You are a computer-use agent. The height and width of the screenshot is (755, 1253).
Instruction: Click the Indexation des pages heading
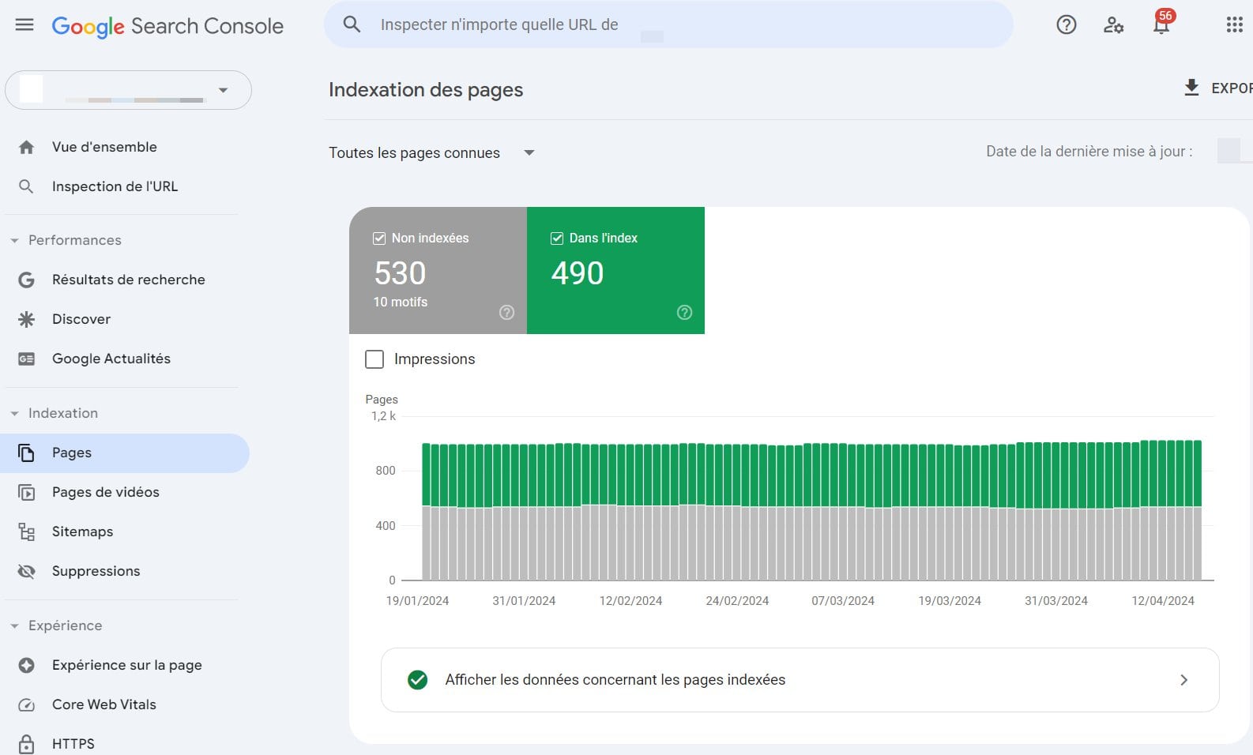click(x=426, y=90)
